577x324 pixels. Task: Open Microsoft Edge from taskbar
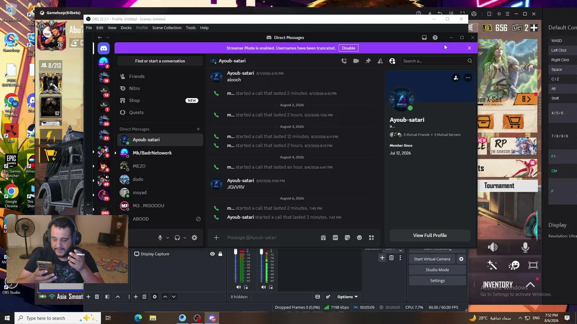(x=138, y=318)
